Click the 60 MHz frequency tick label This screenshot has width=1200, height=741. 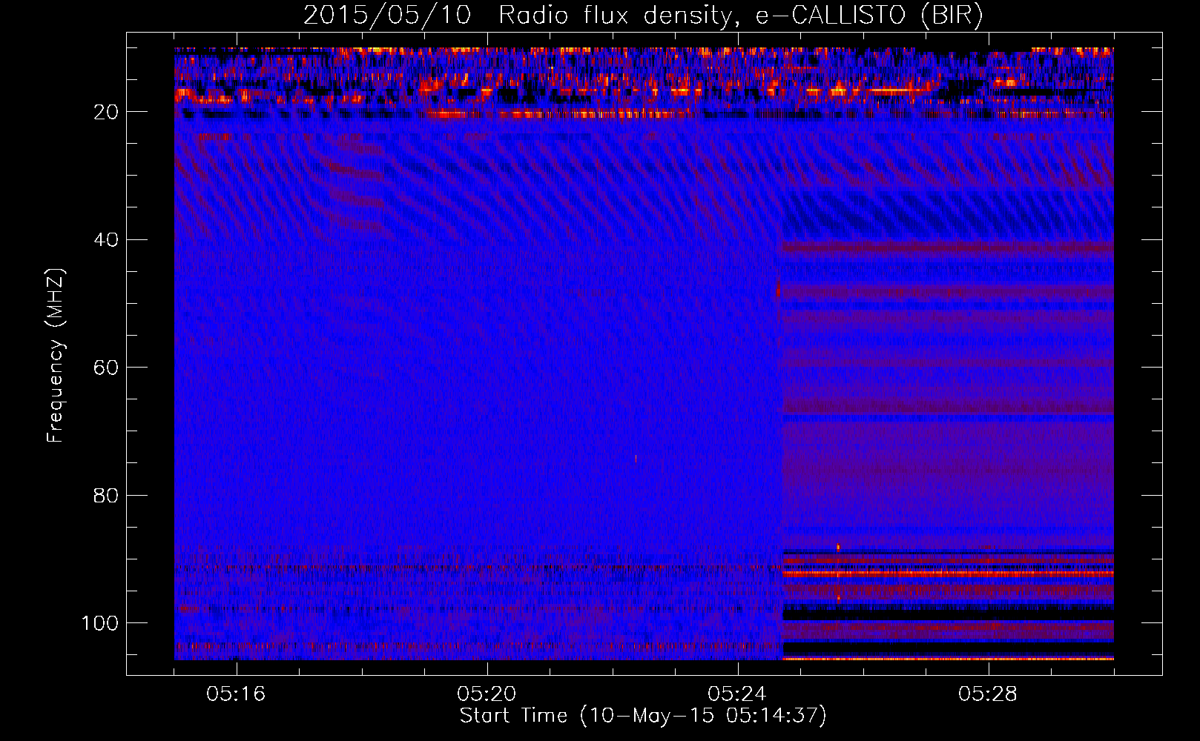(x=107, y=368)
